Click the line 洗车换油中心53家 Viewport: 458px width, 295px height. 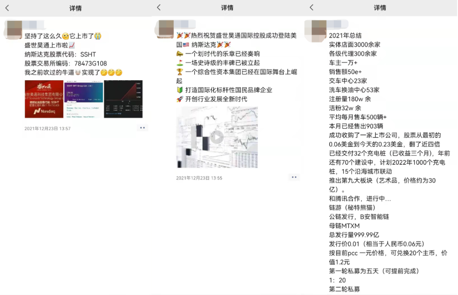[x=354, y=90]
